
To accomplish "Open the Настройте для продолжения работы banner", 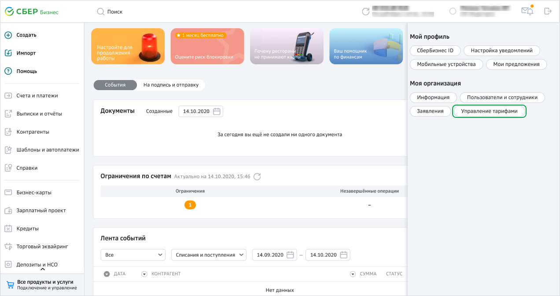I will (x=128, y=46).
